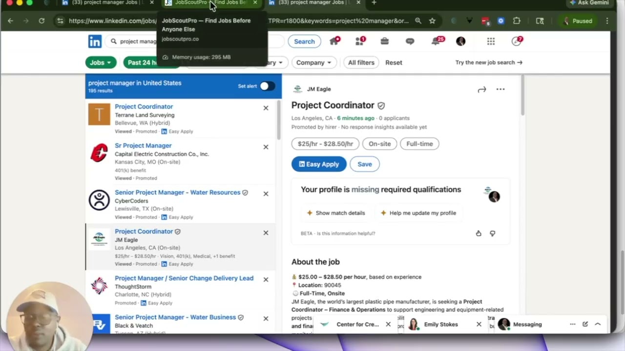Bookmark this page with the star icon
The image size is (625, 351).
pos(432,21)
